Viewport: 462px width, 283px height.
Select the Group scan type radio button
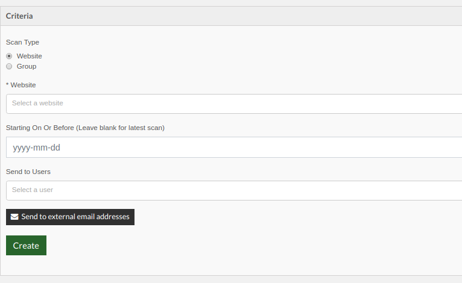(9, 66)
